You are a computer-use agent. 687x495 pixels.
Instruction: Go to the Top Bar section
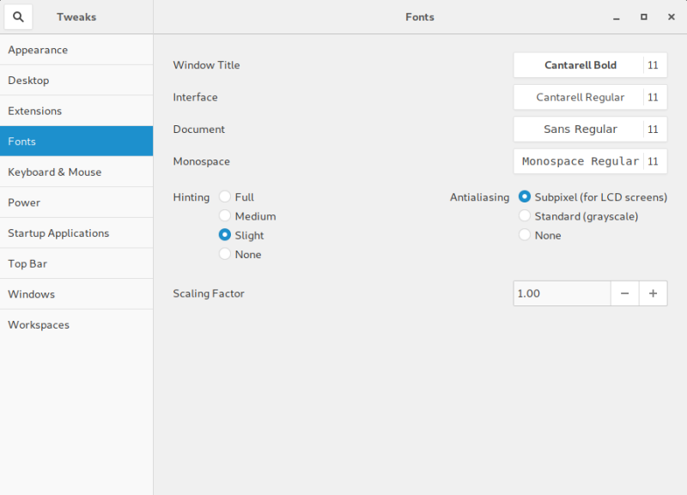tap(31, 263)
